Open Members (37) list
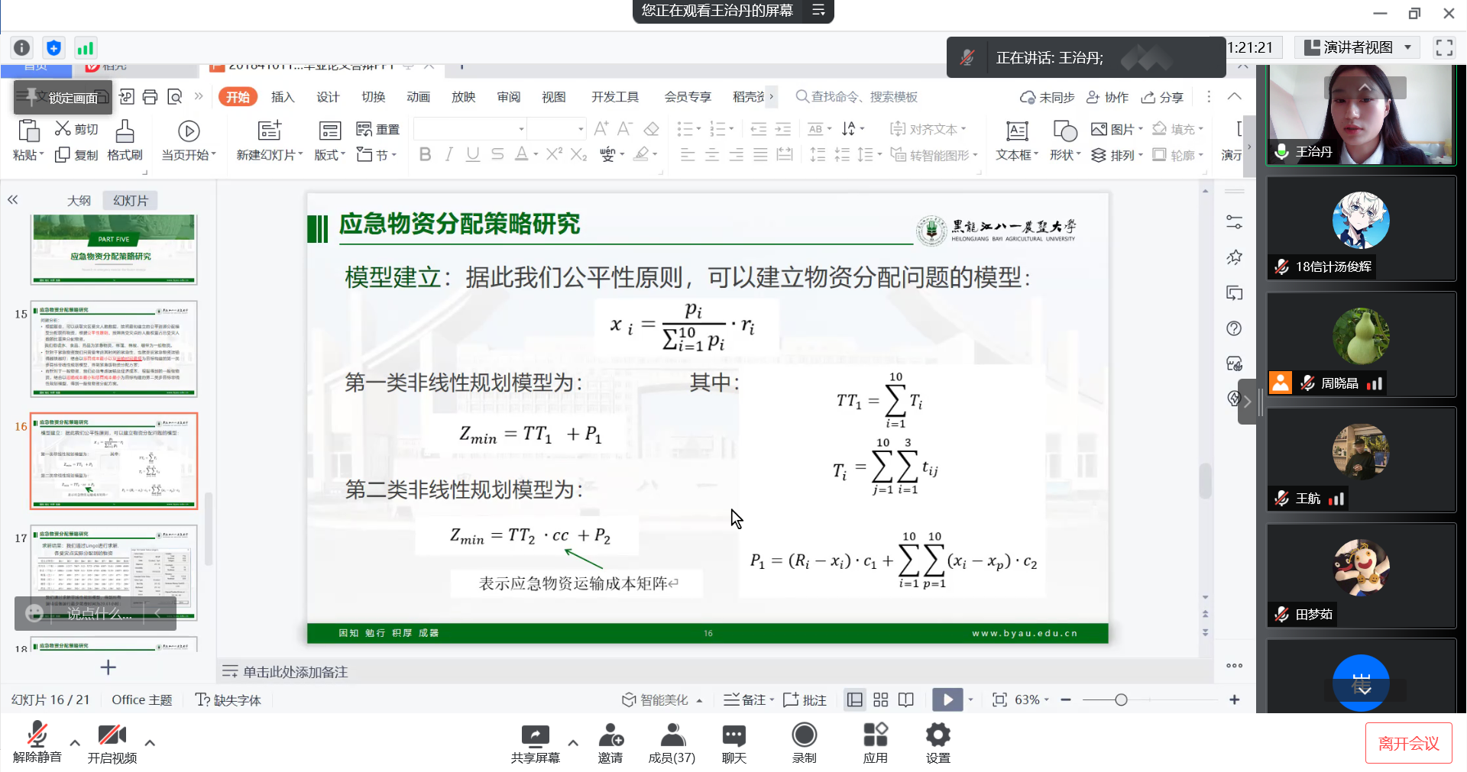This screenshot has height=772, width=1467. tap(672, 736)
